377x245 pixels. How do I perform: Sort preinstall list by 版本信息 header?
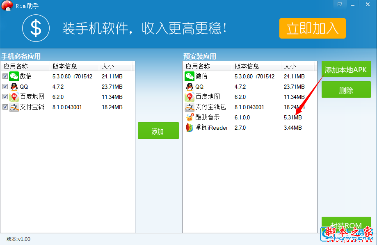256,66
